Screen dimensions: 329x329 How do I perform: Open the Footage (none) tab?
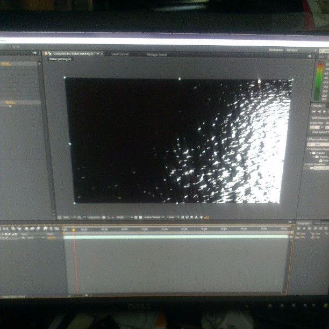(x=156, y=54)
